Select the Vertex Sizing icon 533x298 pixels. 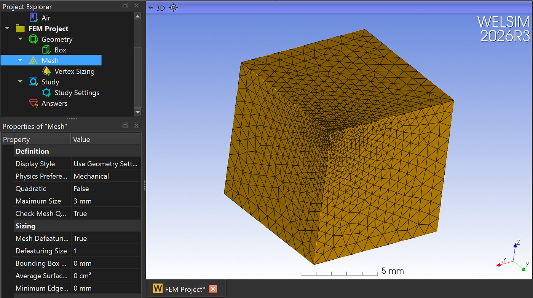click(46, 71)
